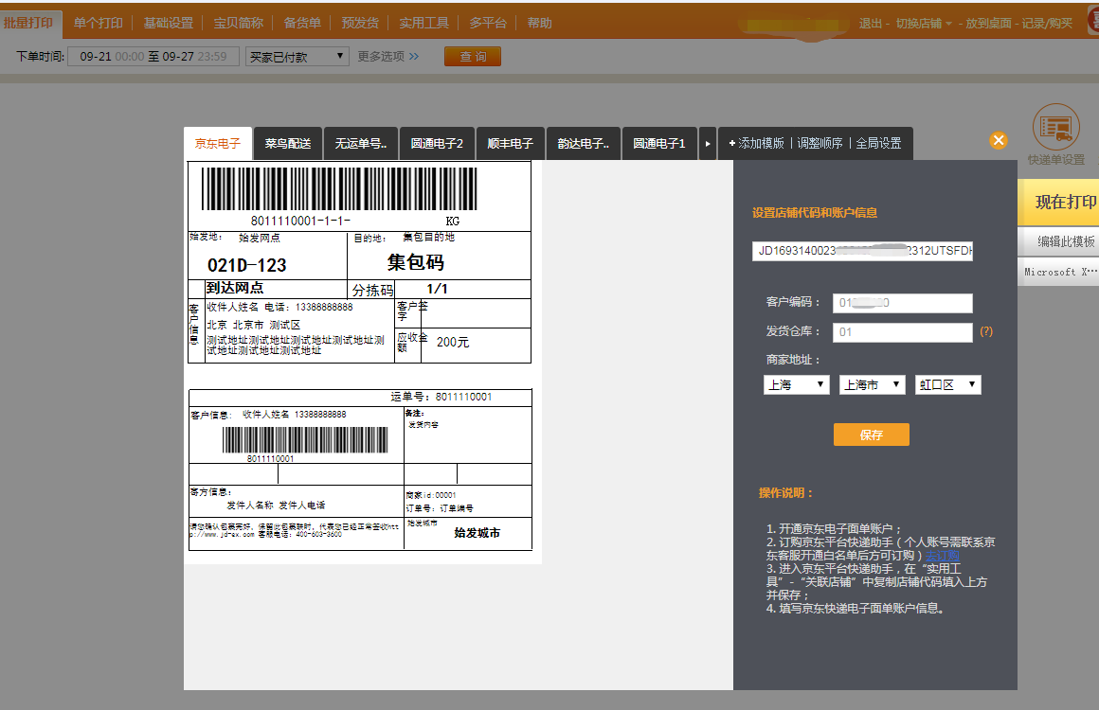The height and width of the screenshot is (710, 1099).
Task: Select the 顺丰电子 template tab
Action: point(510,144)
